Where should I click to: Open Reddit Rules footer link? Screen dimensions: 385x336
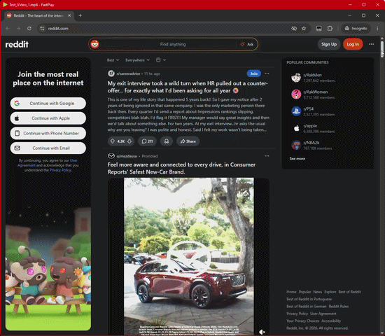pyautogui.click(x=339, y=307)
